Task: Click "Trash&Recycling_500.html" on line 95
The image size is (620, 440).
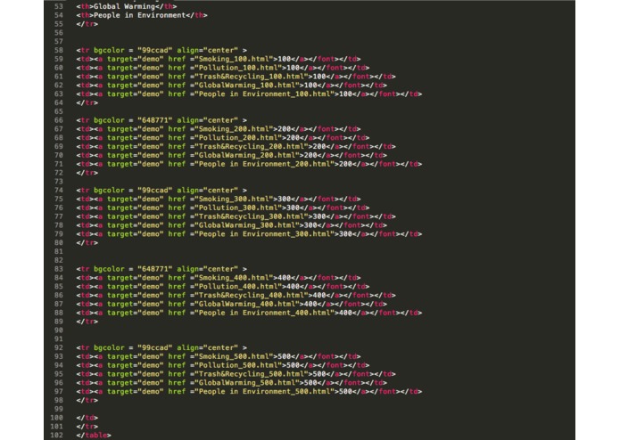Action: pyautogui.click(x=251, y=374)
